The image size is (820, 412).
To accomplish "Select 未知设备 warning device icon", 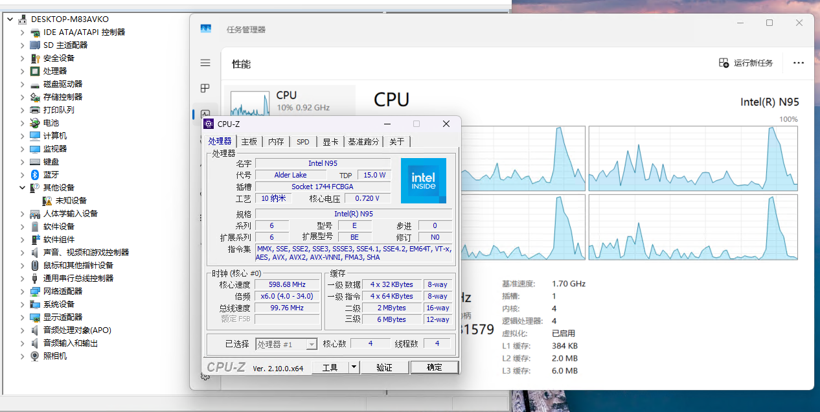I will (x=47, y=200).
